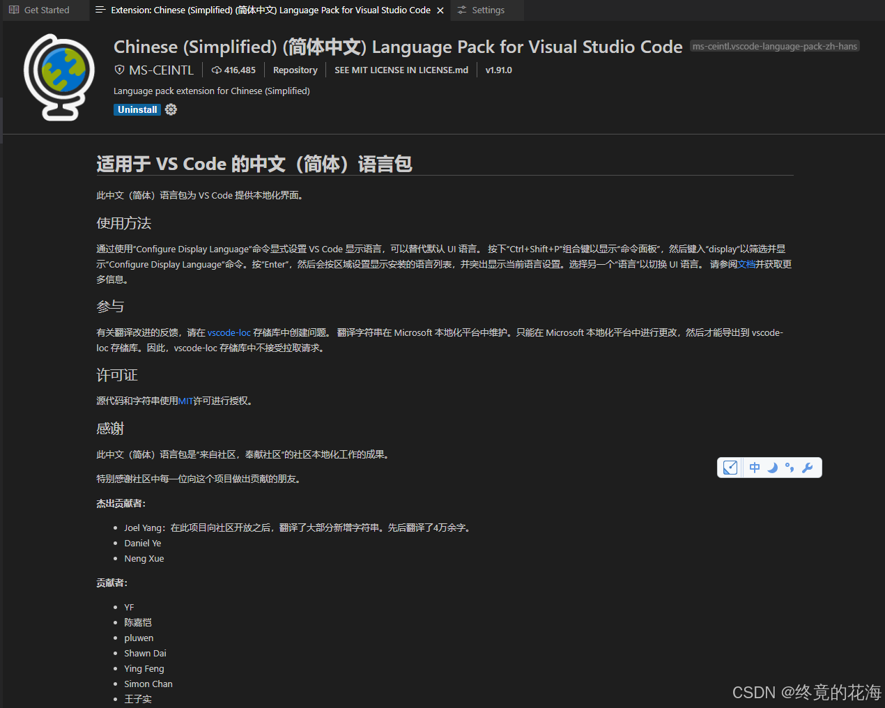
Task: Click the YF contributor entry
Action: [129, 607]
